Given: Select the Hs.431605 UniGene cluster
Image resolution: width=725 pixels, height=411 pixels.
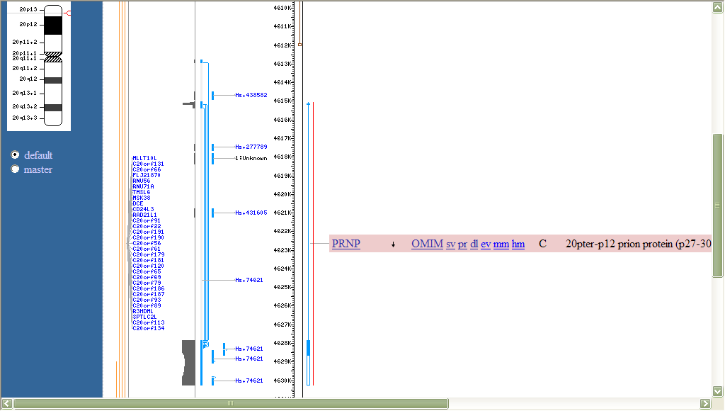Looking at the screenshot, I should (251, 213).
